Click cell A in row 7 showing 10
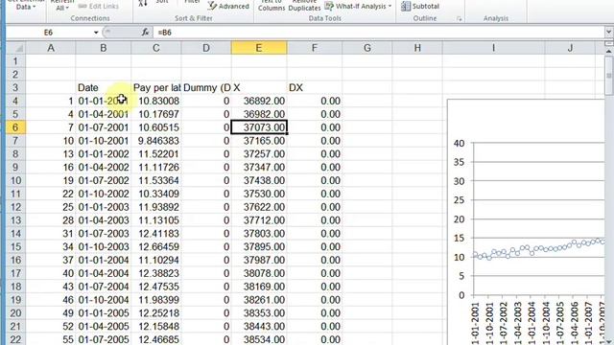This screenshot has width=614, height=345. [51, 141]
